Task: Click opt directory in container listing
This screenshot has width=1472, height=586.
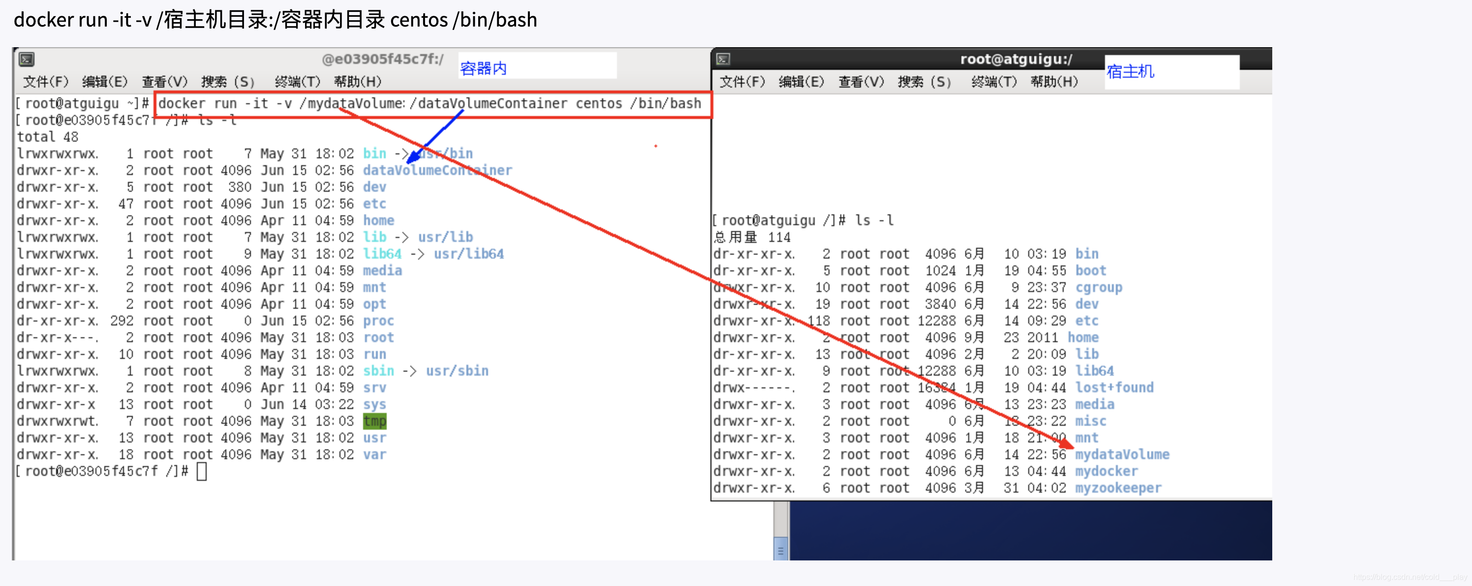Action: (375, 304)
